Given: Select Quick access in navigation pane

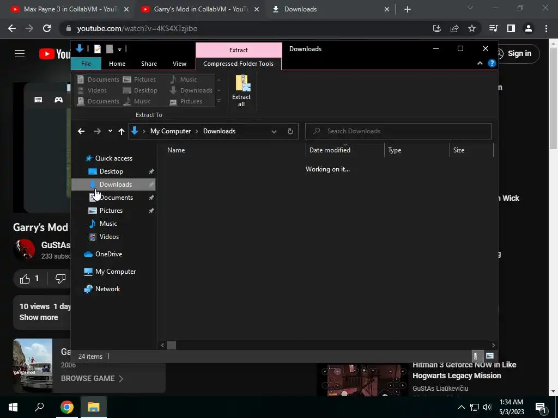Looking at the screenshot, I should pyautogui.click(x=113, y=158).
